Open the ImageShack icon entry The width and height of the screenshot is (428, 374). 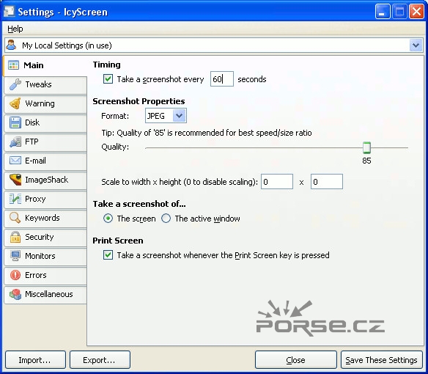click(x=15, y=180)
